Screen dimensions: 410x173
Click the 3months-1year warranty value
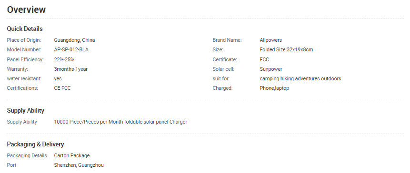click(71, 69)
